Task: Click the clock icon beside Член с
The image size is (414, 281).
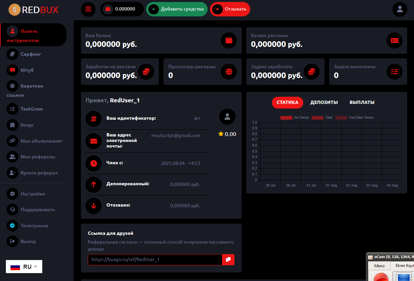Action: pos(94,163)
